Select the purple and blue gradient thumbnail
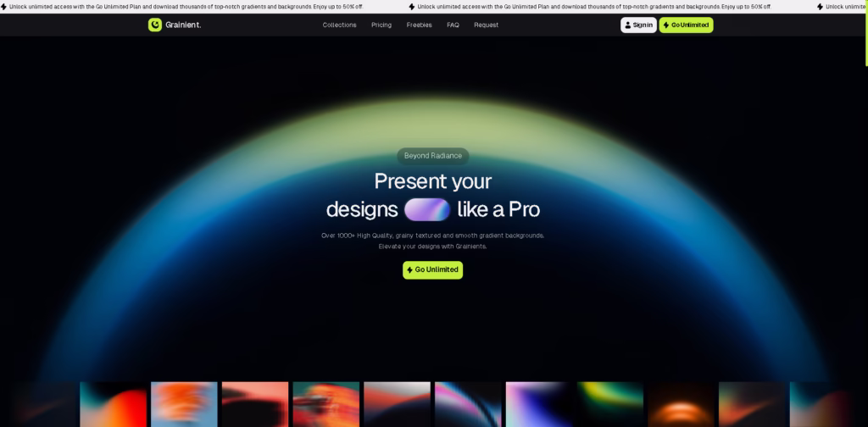 coord(538,404)
